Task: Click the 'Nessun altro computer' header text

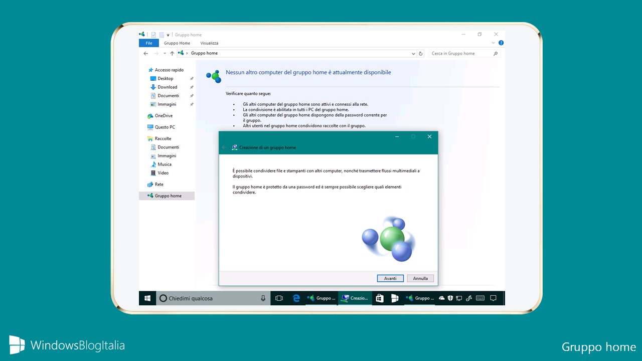Action: tap(308, 72)
